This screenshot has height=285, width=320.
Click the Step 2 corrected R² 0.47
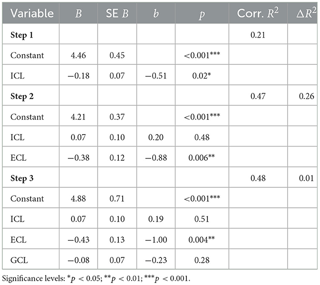[x=258, y=96]
